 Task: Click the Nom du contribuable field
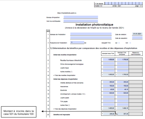(x=81, y=21)
